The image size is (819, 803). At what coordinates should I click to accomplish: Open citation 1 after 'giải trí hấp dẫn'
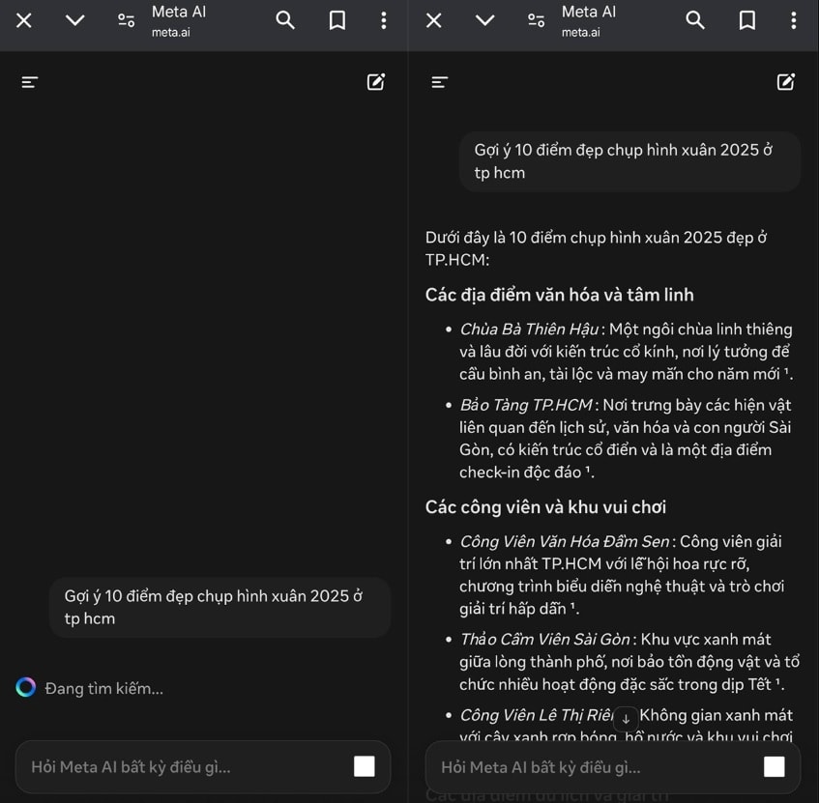[572, 607]
